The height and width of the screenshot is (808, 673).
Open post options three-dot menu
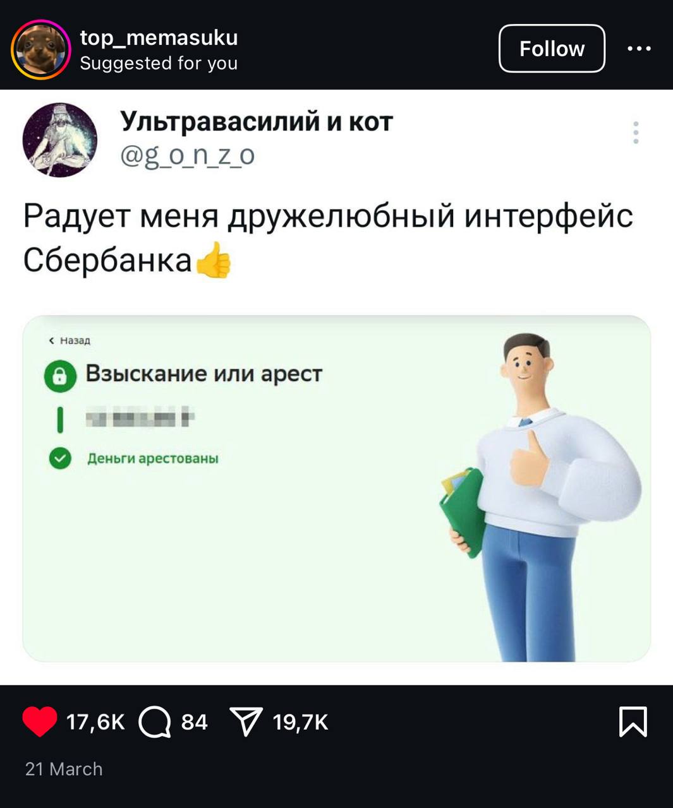639,49
